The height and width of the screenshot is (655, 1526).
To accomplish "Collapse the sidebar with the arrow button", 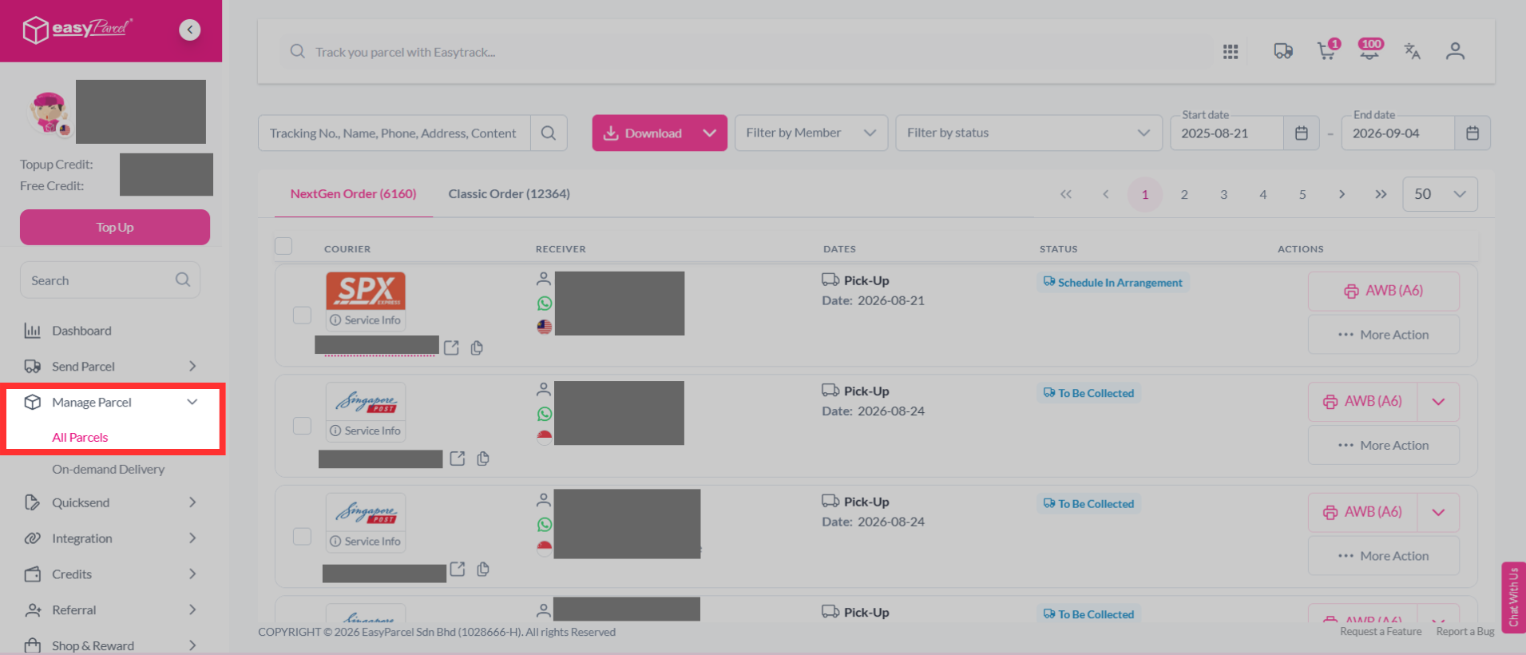I will click(x=189, y=30).
